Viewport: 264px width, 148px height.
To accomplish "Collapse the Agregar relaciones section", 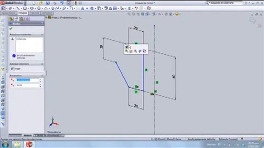I will click(42, 64).
